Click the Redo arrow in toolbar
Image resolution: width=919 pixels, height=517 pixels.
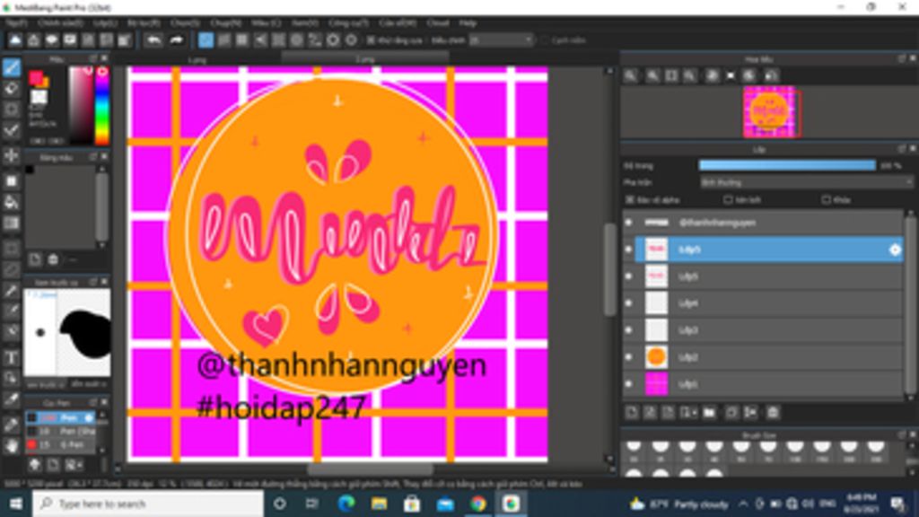177,40
